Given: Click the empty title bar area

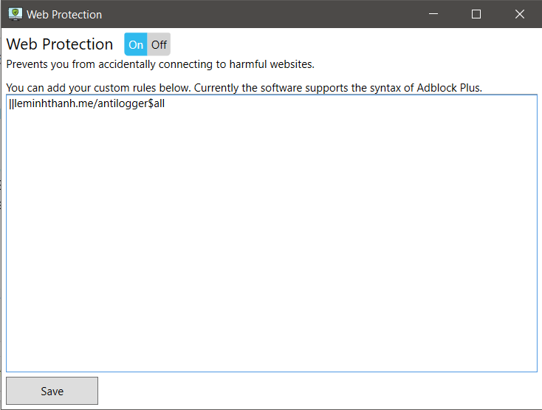Looking at the screenshot, I should 258,14.
